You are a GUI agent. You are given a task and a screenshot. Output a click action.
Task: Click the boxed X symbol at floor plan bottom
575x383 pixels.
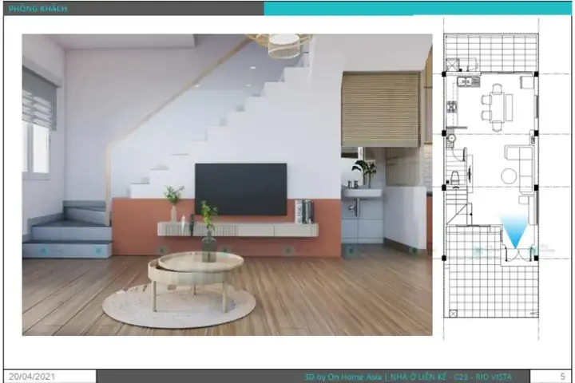[x=453, y=314]
